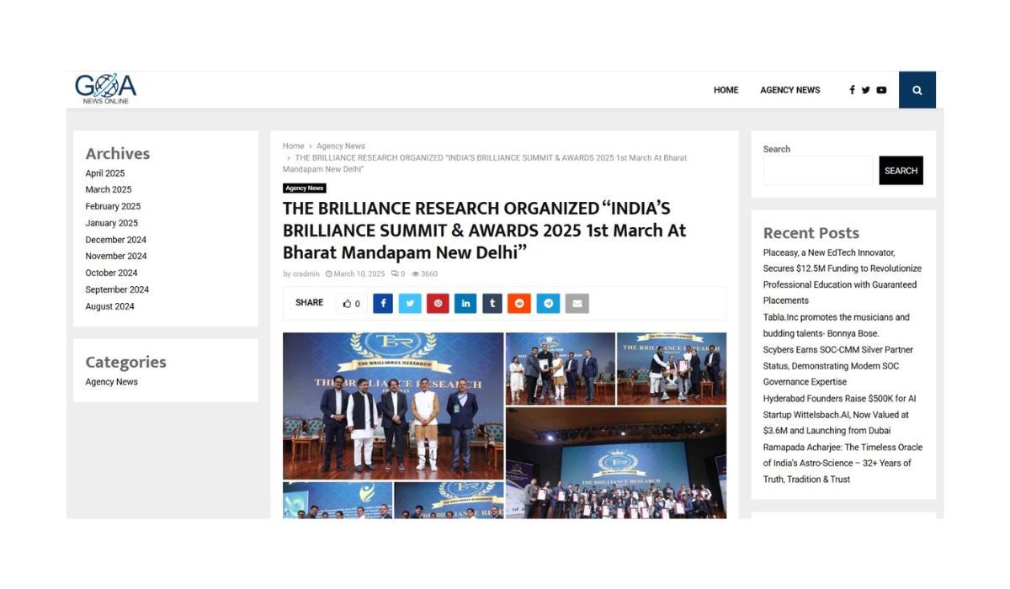
Task: Share the article on Tumblr
Action: click(492, 304)
